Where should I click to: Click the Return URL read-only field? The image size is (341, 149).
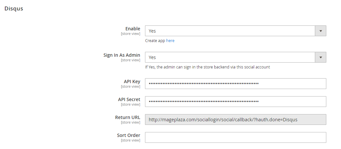(x=235, y=119)
